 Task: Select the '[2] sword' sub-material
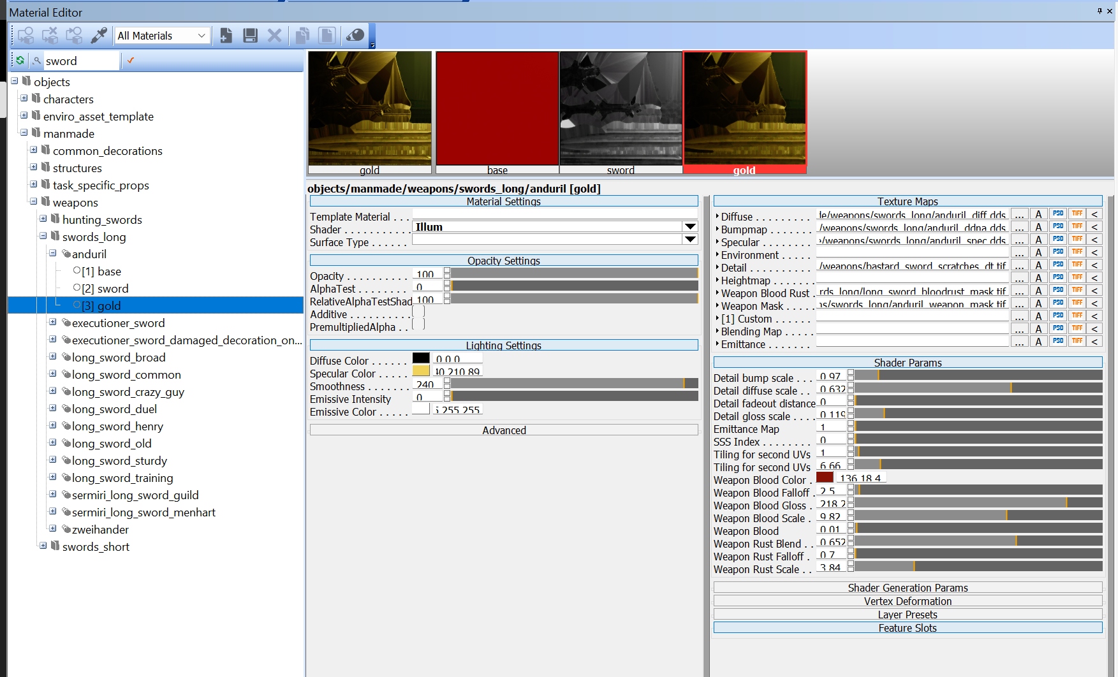pos(105,289)
